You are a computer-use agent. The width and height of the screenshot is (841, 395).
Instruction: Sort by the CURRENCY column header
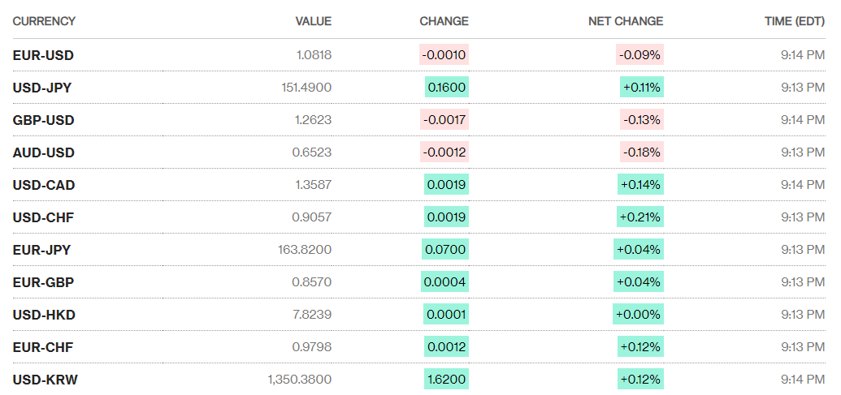coord(44,21)
